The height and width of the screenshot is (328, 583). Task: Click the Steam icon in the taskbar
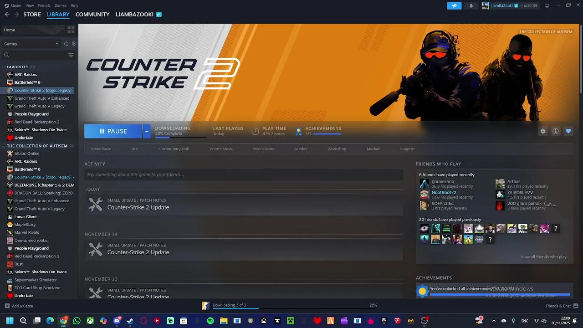pyautogui.click(x=130, y=321)
